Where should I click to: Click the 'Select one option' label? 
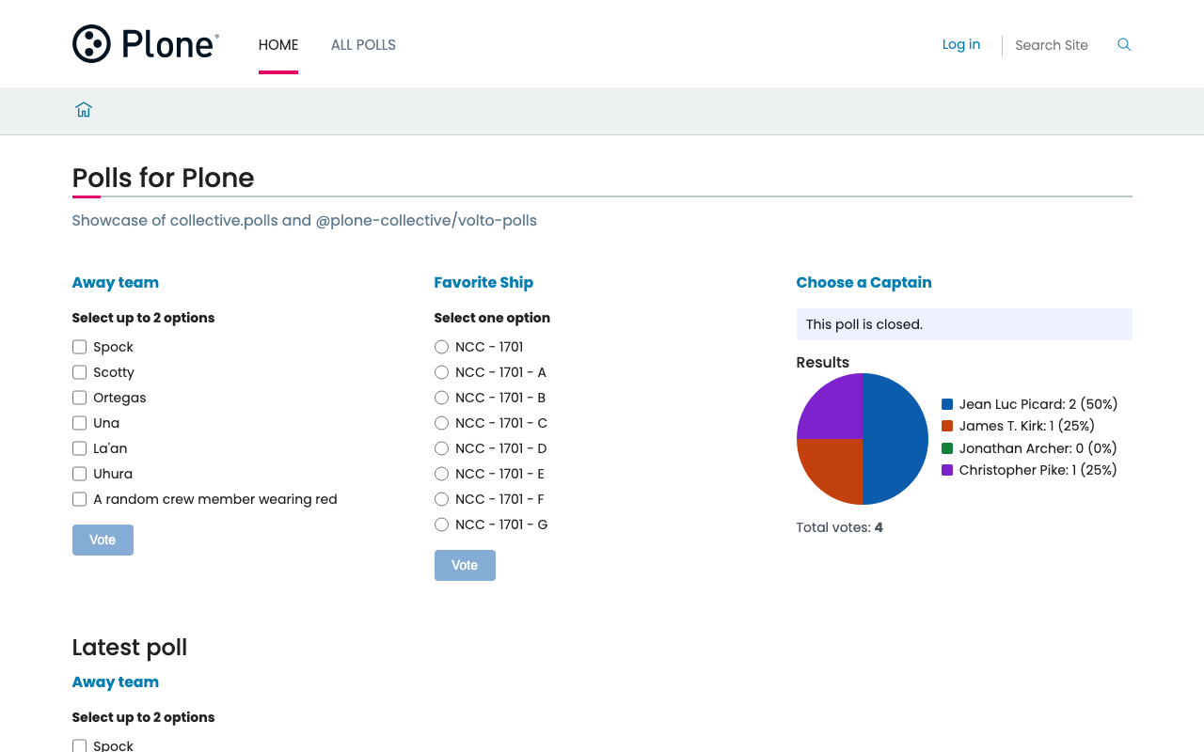click(492, 318)
